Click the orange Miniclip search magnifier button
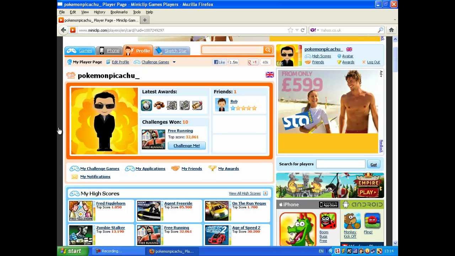The image size is (455, 256). [x=268, y=50]
